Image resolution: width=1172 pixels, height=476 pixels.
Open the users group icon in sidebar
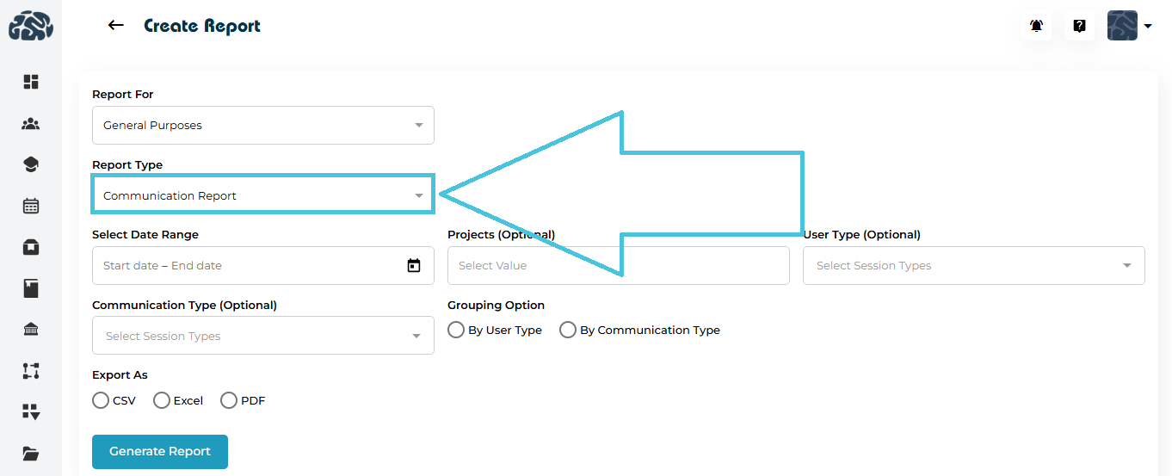click(31, 124)
